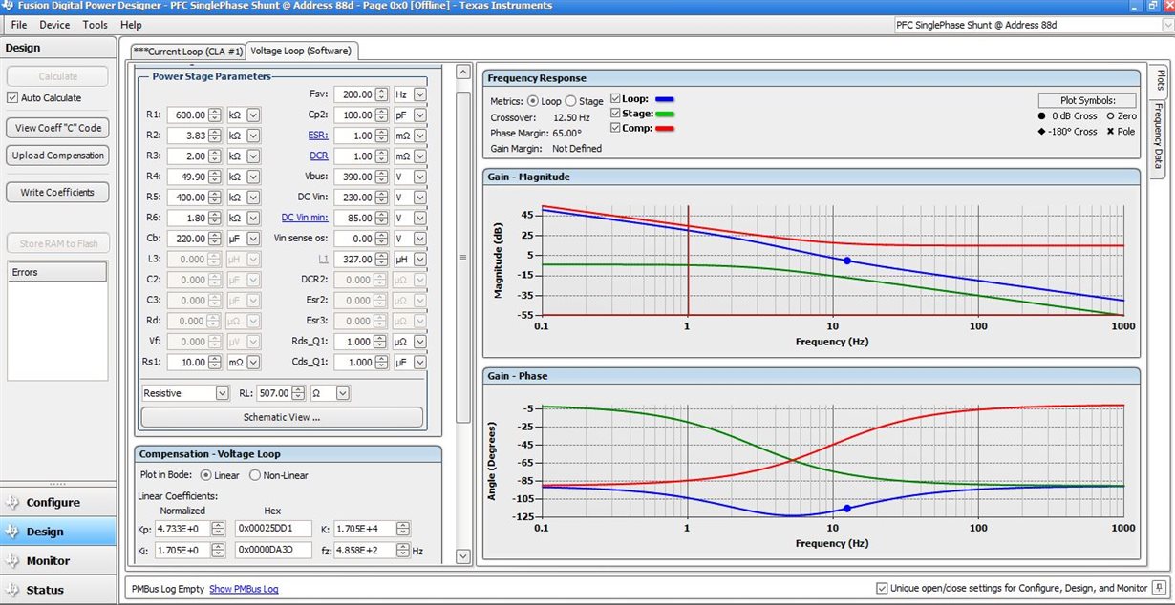The width and height of the screenshot is (1175, 605).
Task: Click the Rs1 value spinner arrows
Action: 215,363
